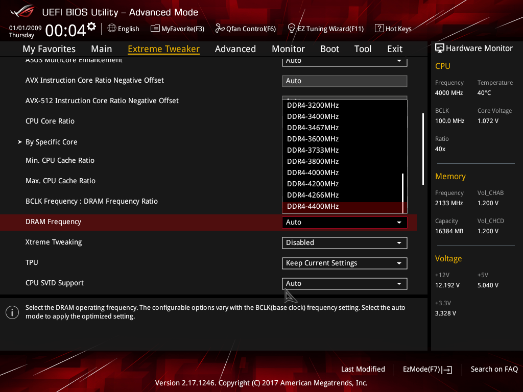Open the Boot tab
Viewport: 523px width, 392px height.
click(x=329, y=49)
